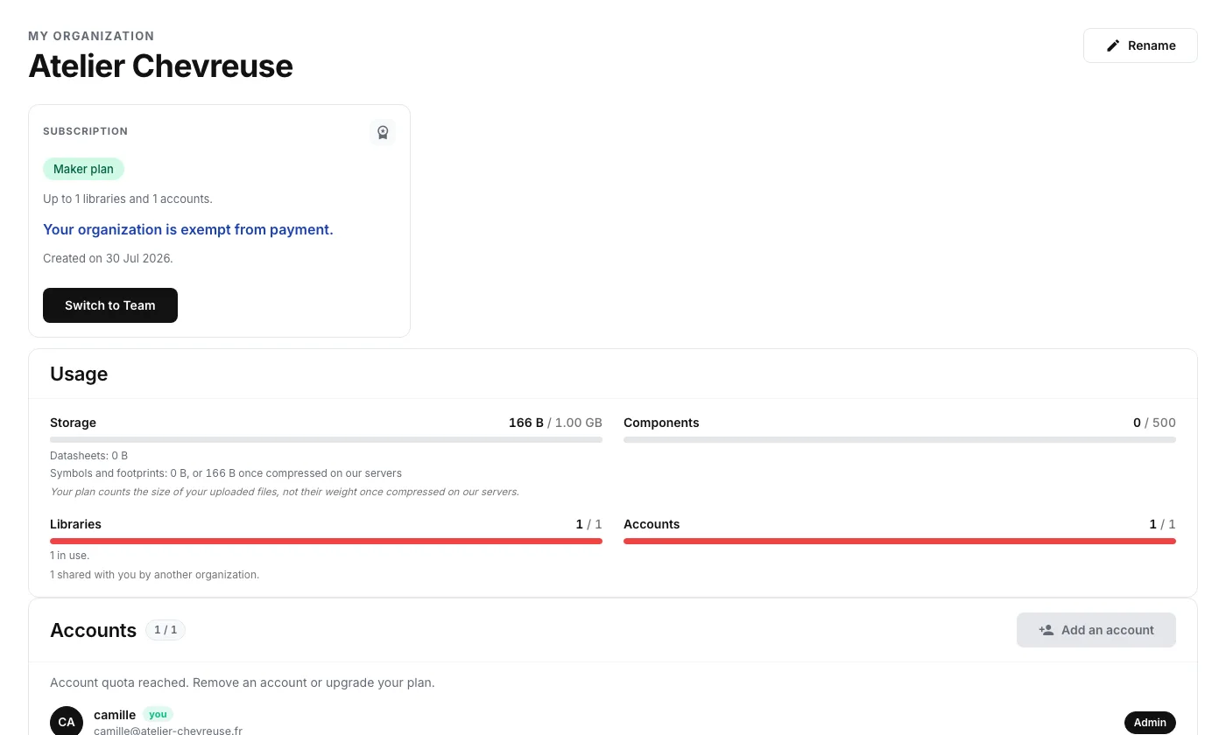Click the camille account name

(115, 715)
